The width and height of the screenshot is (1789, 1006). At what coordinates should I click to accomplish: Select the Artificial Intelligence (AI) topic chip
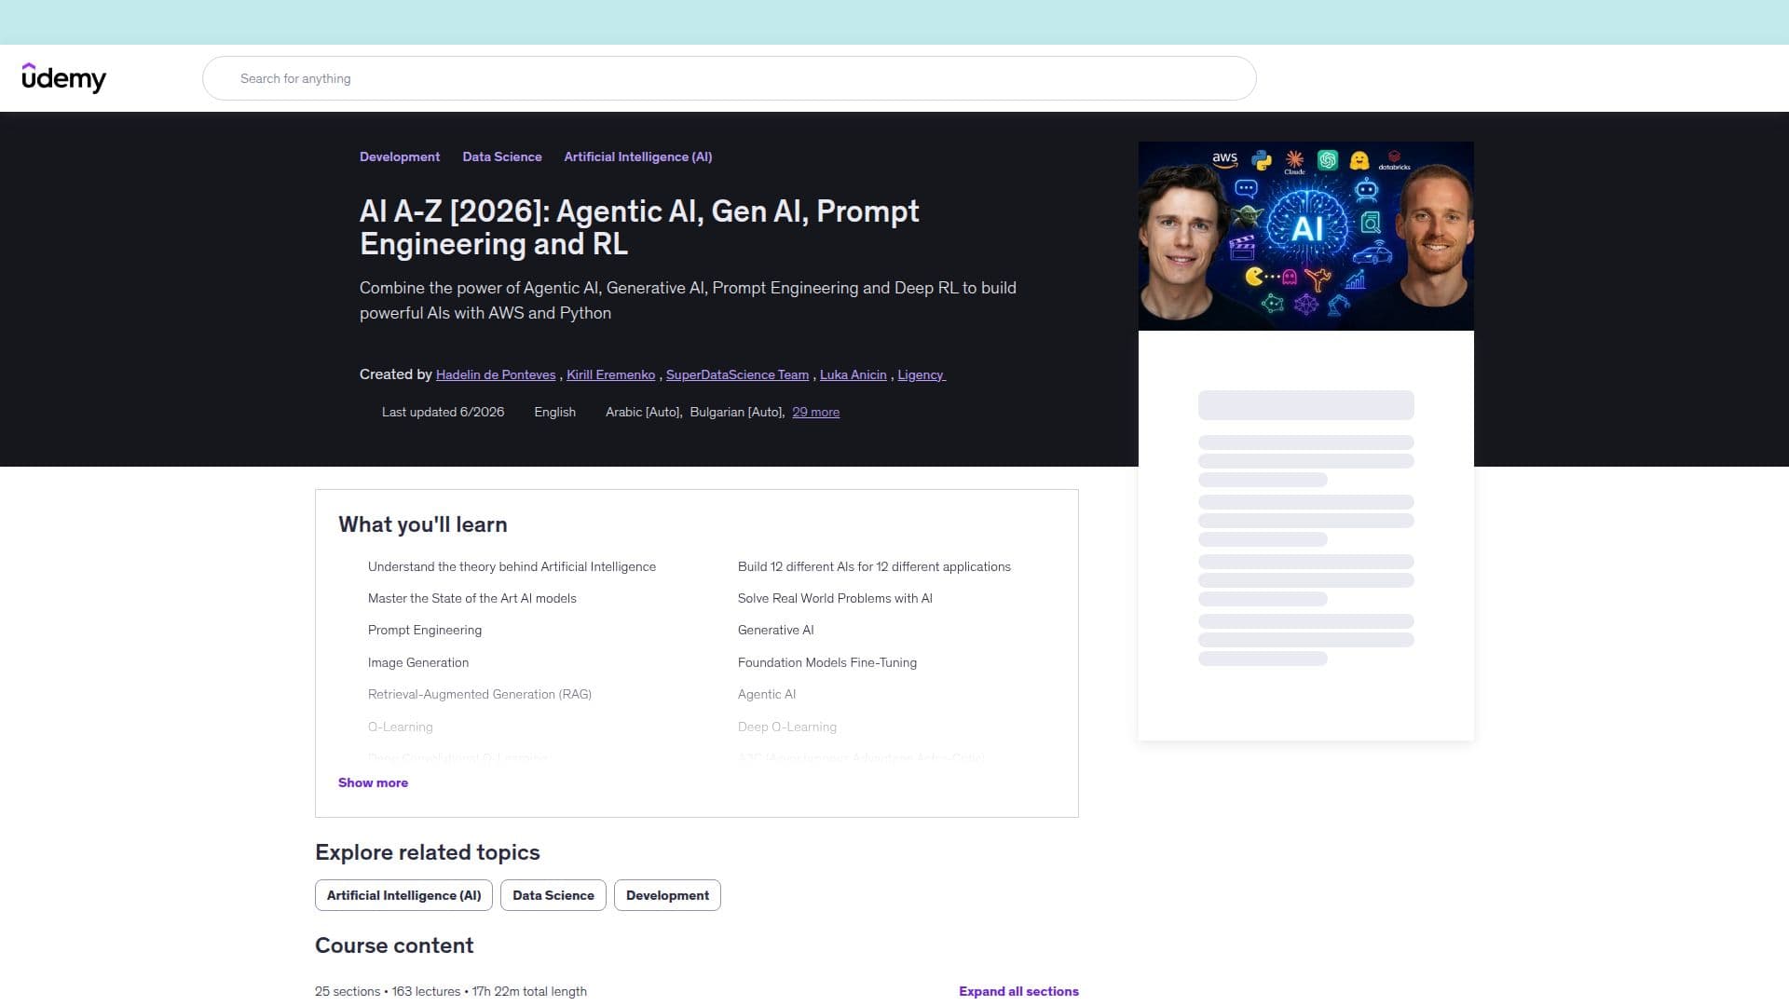(403, 895)
